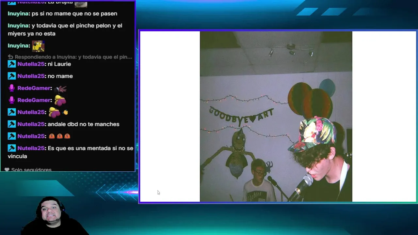Click hammer badge on the three orange emotes row
The image size is (418, 235).
[12, 136]
